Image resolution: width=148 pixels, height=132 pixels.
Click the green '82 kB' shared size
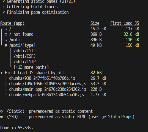click(x=96, y=73)
